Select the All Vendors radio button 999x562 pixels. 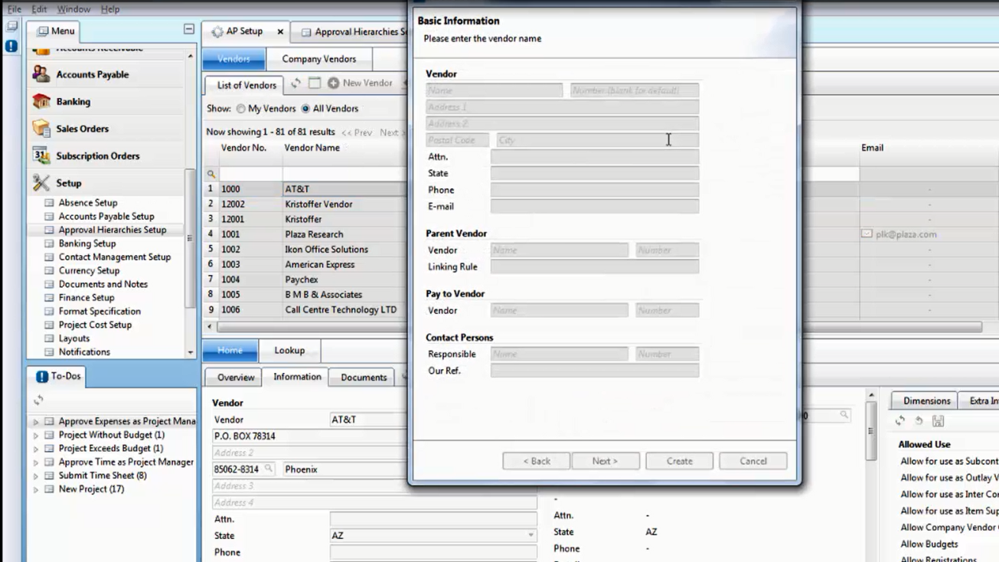point(305,109)
